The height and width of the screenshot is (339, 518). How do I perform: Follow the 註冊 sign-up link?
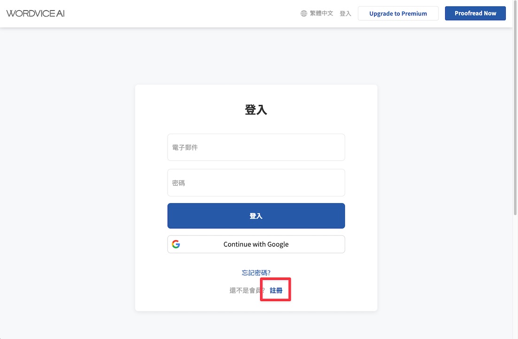276,290
